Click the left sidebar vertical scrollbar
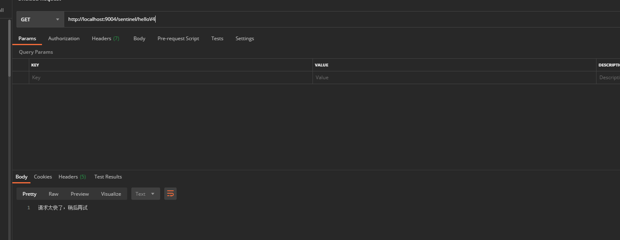This screenshot has height=240, width=620. (9, 48)
